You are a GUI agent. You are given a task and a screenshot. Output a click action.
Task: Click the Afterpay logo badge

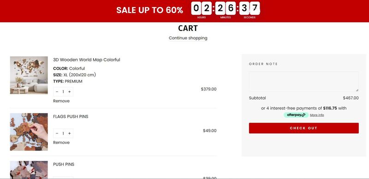pyautogui.click(x=296, y=115)
